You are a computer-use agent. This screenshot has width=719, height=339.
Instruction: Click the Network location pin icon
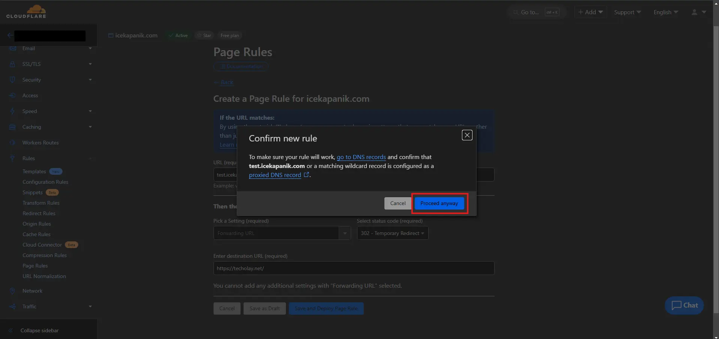pyautogui.click(x=12, y=291)
